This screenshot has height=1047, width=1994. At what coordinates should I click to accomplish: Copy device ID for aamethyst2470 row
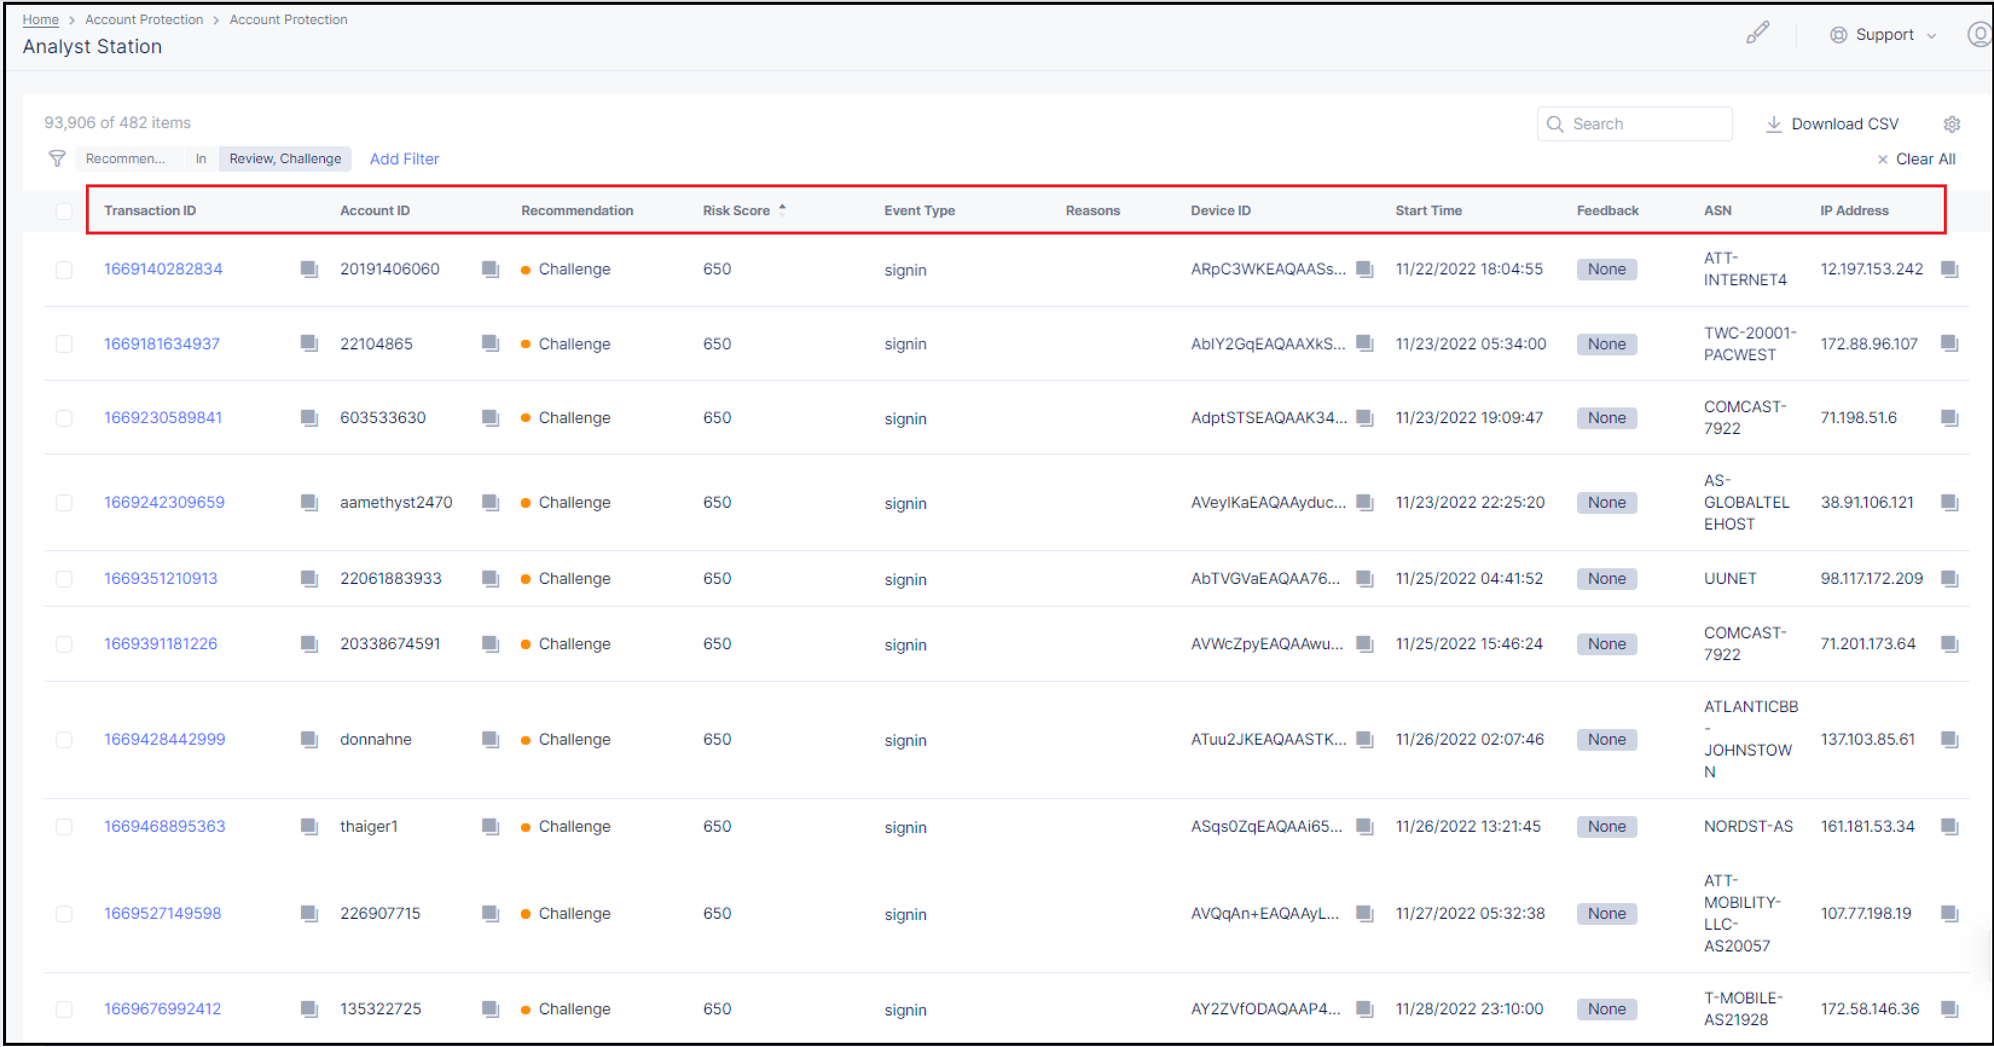pos(1365,502)
